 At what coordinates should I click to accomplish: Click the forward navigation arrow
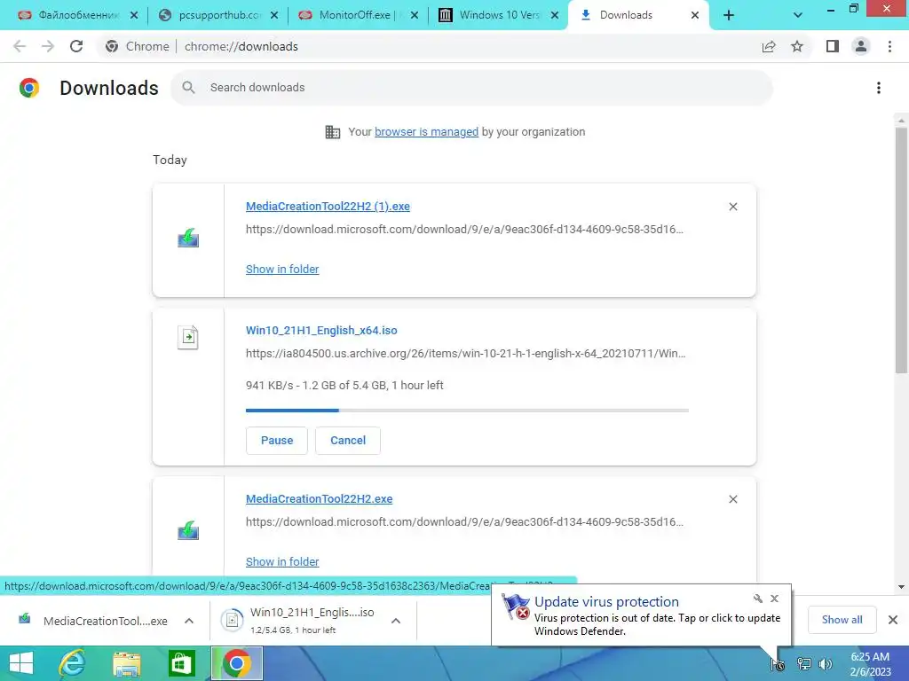48,46
